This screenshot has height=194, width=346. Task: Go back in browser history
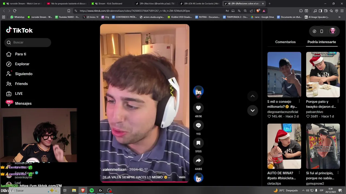[x=4, y=11]
